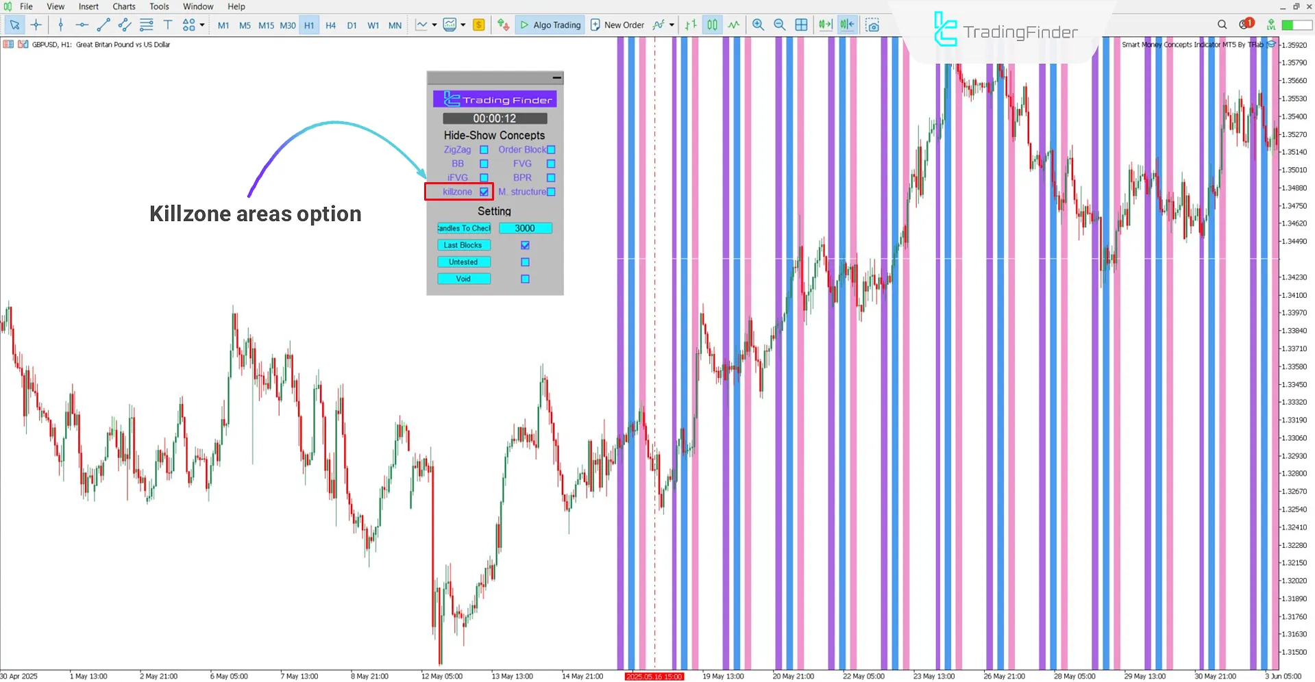Enable the Untested blocks checkbox

pos(526,262)
